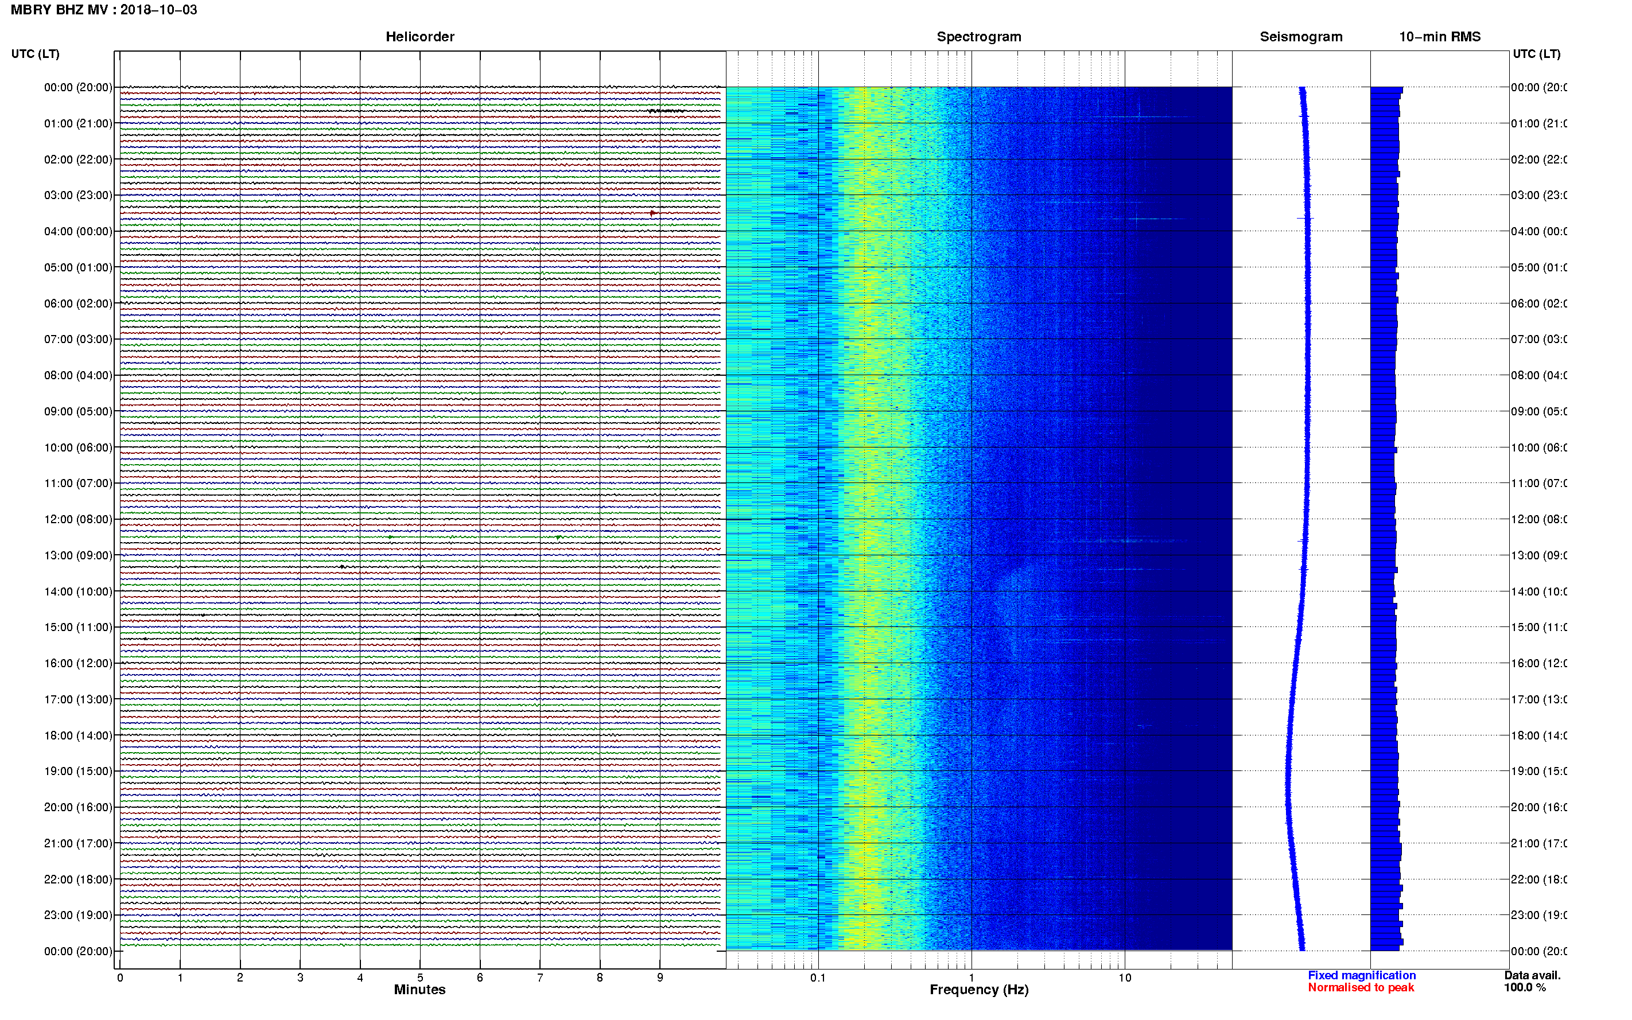Pick the left-axis label "22:00 (18:00)"
The height and width of the screenshot is (1020, 1632).
[x=78, y=879]
